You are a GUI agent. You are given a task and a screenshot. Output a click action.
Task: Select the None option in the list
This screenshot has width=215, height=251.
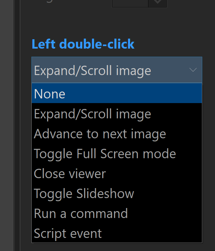pos(117,94)
